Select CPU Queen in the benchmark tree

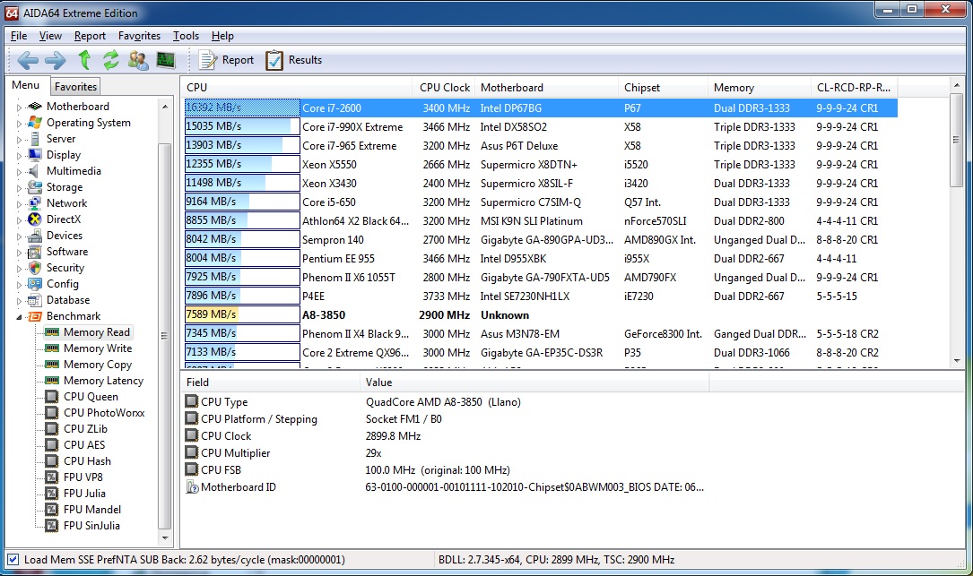pyautogui.click(x=91, y=397)
